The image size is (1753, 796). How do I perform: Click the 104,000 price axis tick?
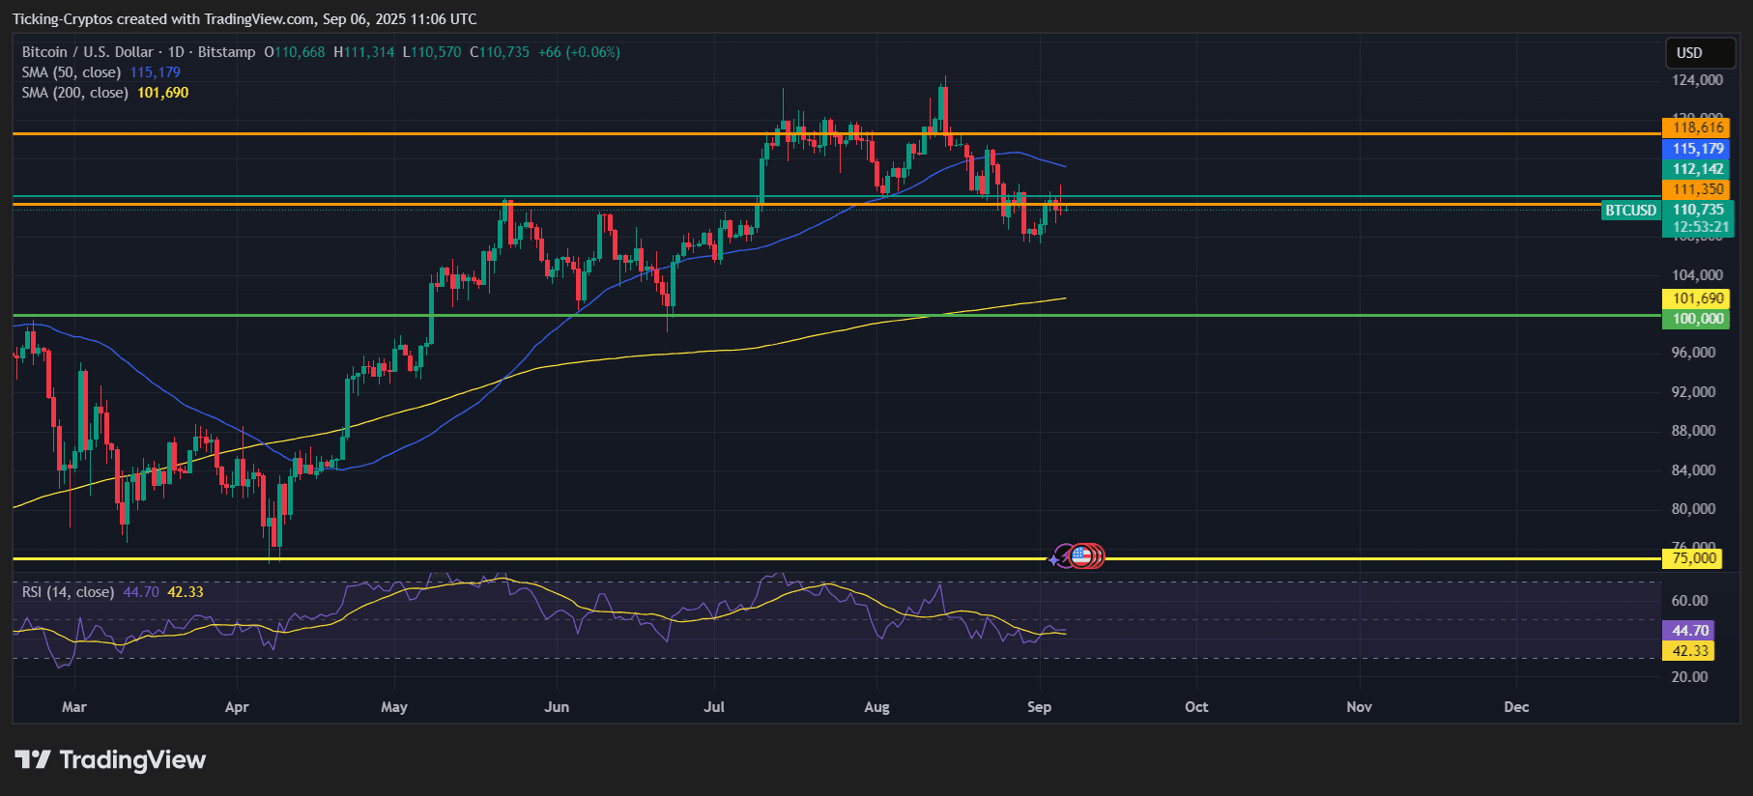(1698, 275)
